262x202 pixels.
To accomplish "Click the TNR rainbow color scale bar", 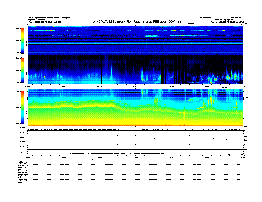I will click(x=22, y=108).
